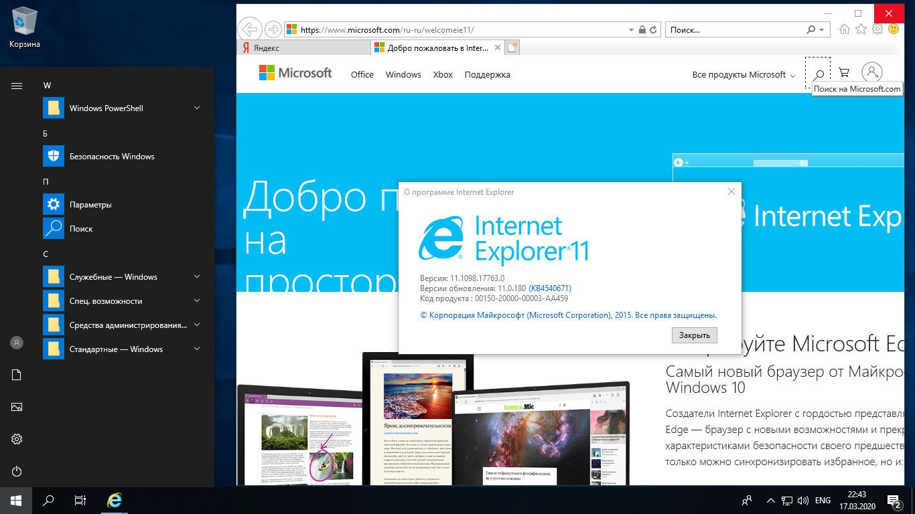The height and width of the screenshot is (514, 915).
Task: Click the Microsoft Corporation copyright link
Action: click(568, 315)
